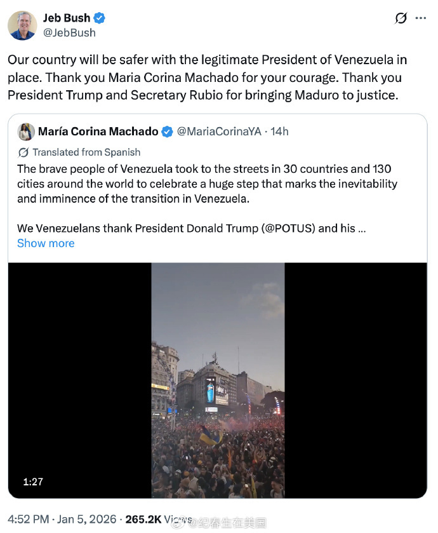This screenshot has height=533, width=438.
Task: Click the 1:27 video duration badge
Action: [x=33, y=482]
